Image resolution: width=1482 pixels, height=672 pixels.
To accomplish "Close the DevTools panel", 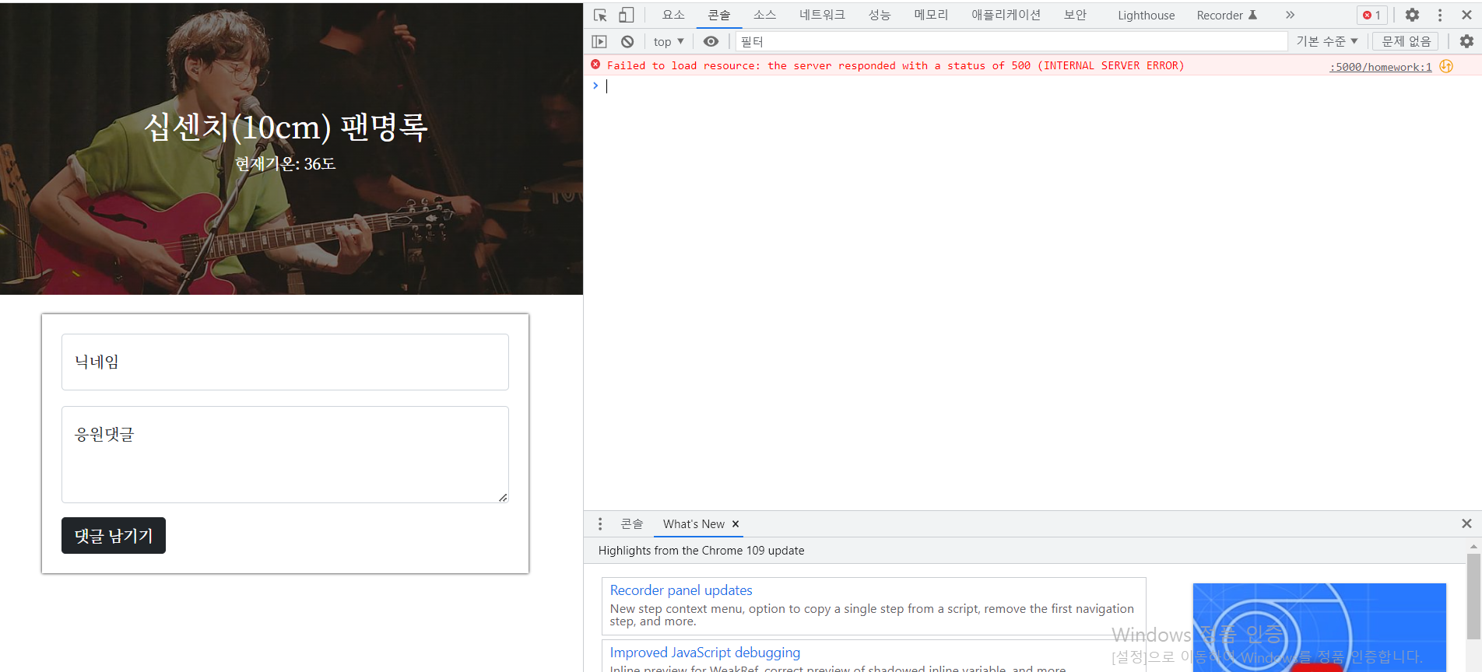I will (x=1466, y=16).
